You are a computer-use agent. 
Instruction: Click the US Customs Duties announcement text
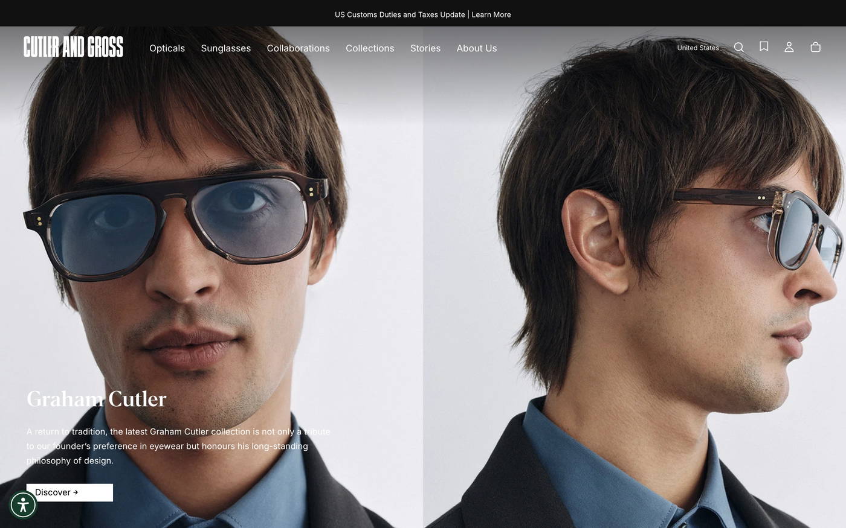click(399, 14)
